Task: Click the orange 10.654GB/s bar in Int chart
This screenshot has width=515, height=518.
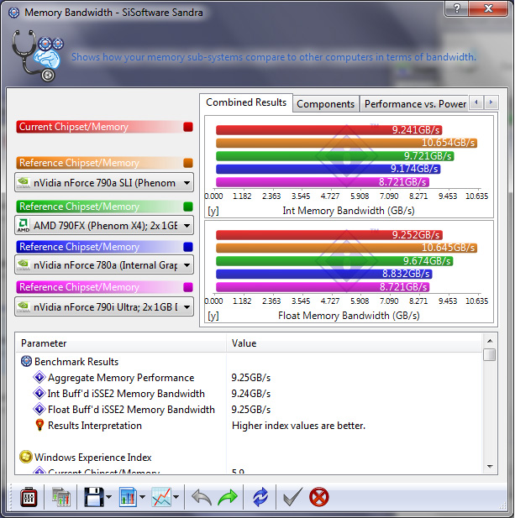Action: 346,143
